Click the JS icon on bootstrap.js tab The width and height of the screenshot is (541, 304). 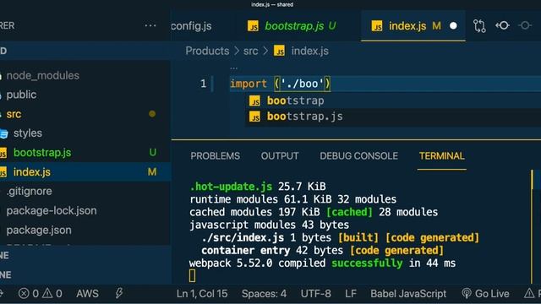click(253, 26)
